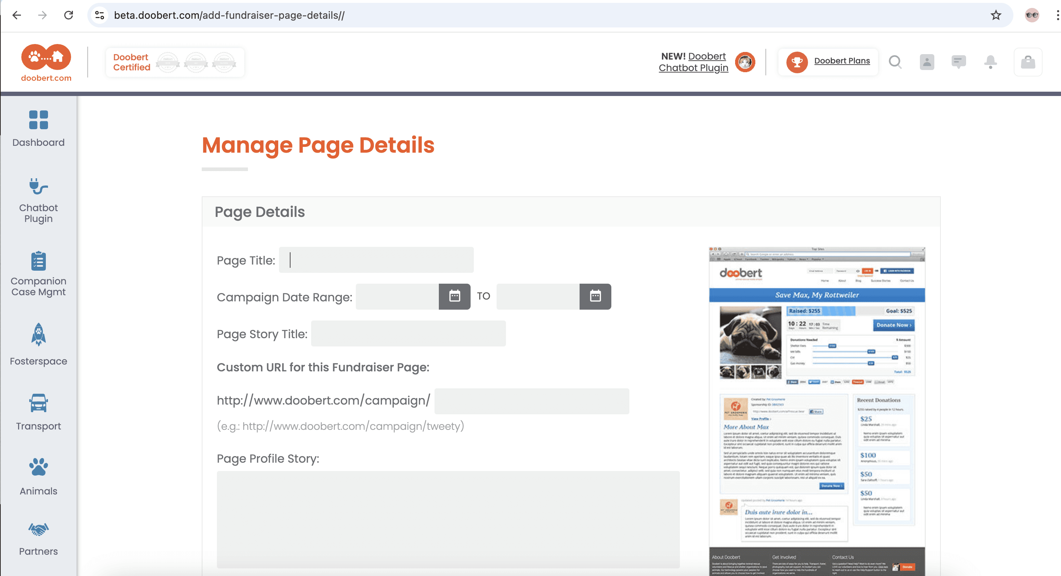Screen dimensions: 1061x576
Task: Open the shopping bag icon in header
Action: coord(1028,62)
